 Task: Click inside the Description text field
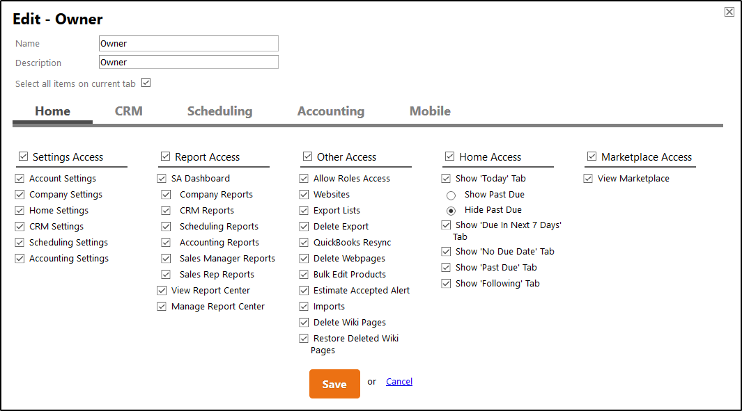pyautogui.click(x=188, y=61)
